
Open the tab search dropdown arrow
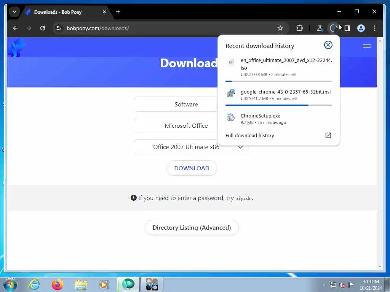pos(14,12)
